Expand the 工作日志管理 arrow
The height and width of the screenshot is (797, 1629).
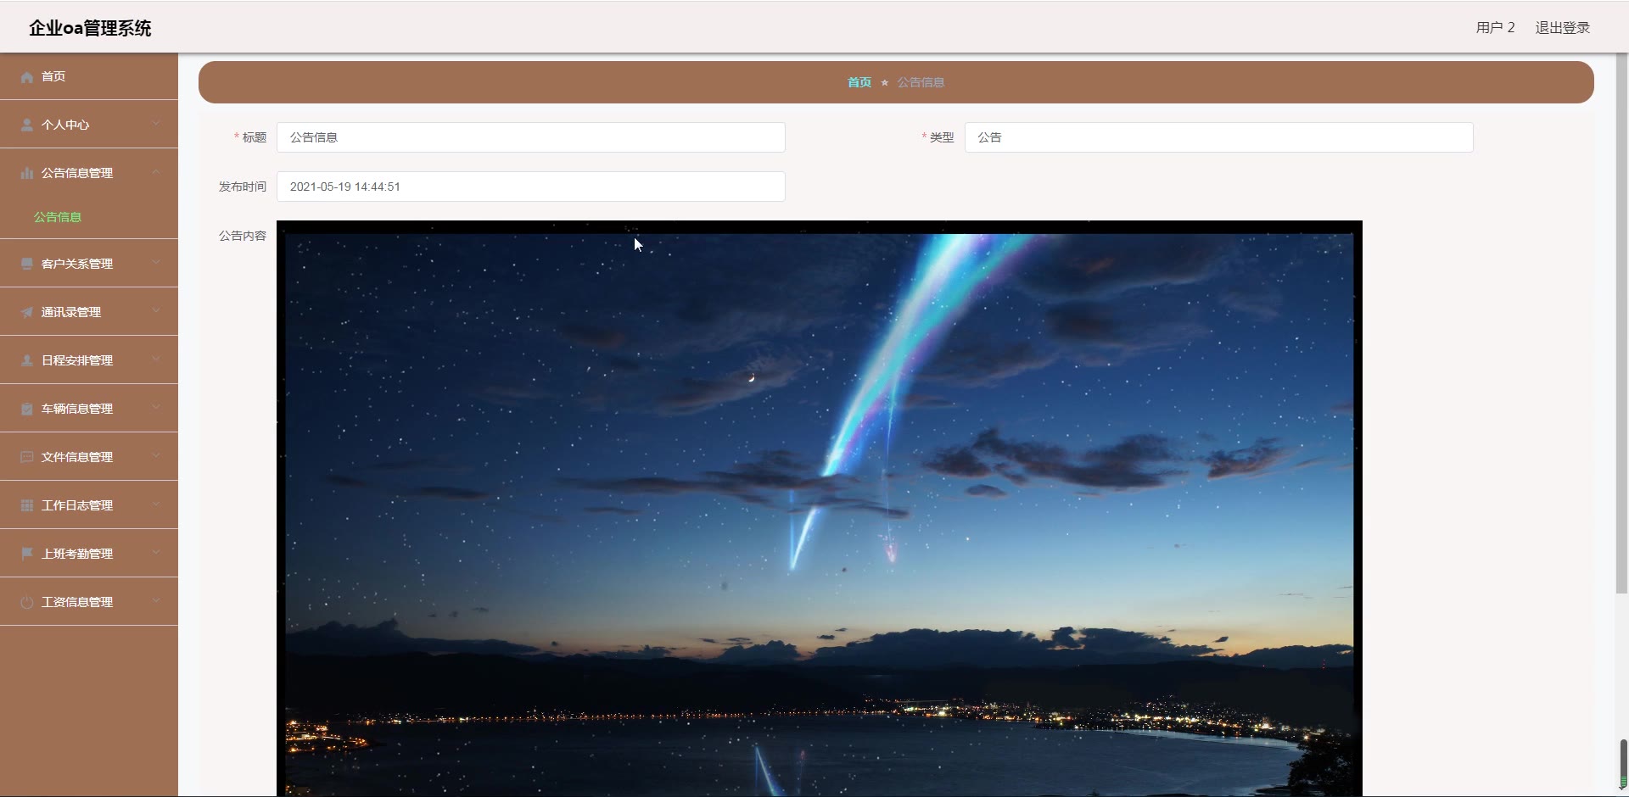pyautogui.click(x=156, y=504)
